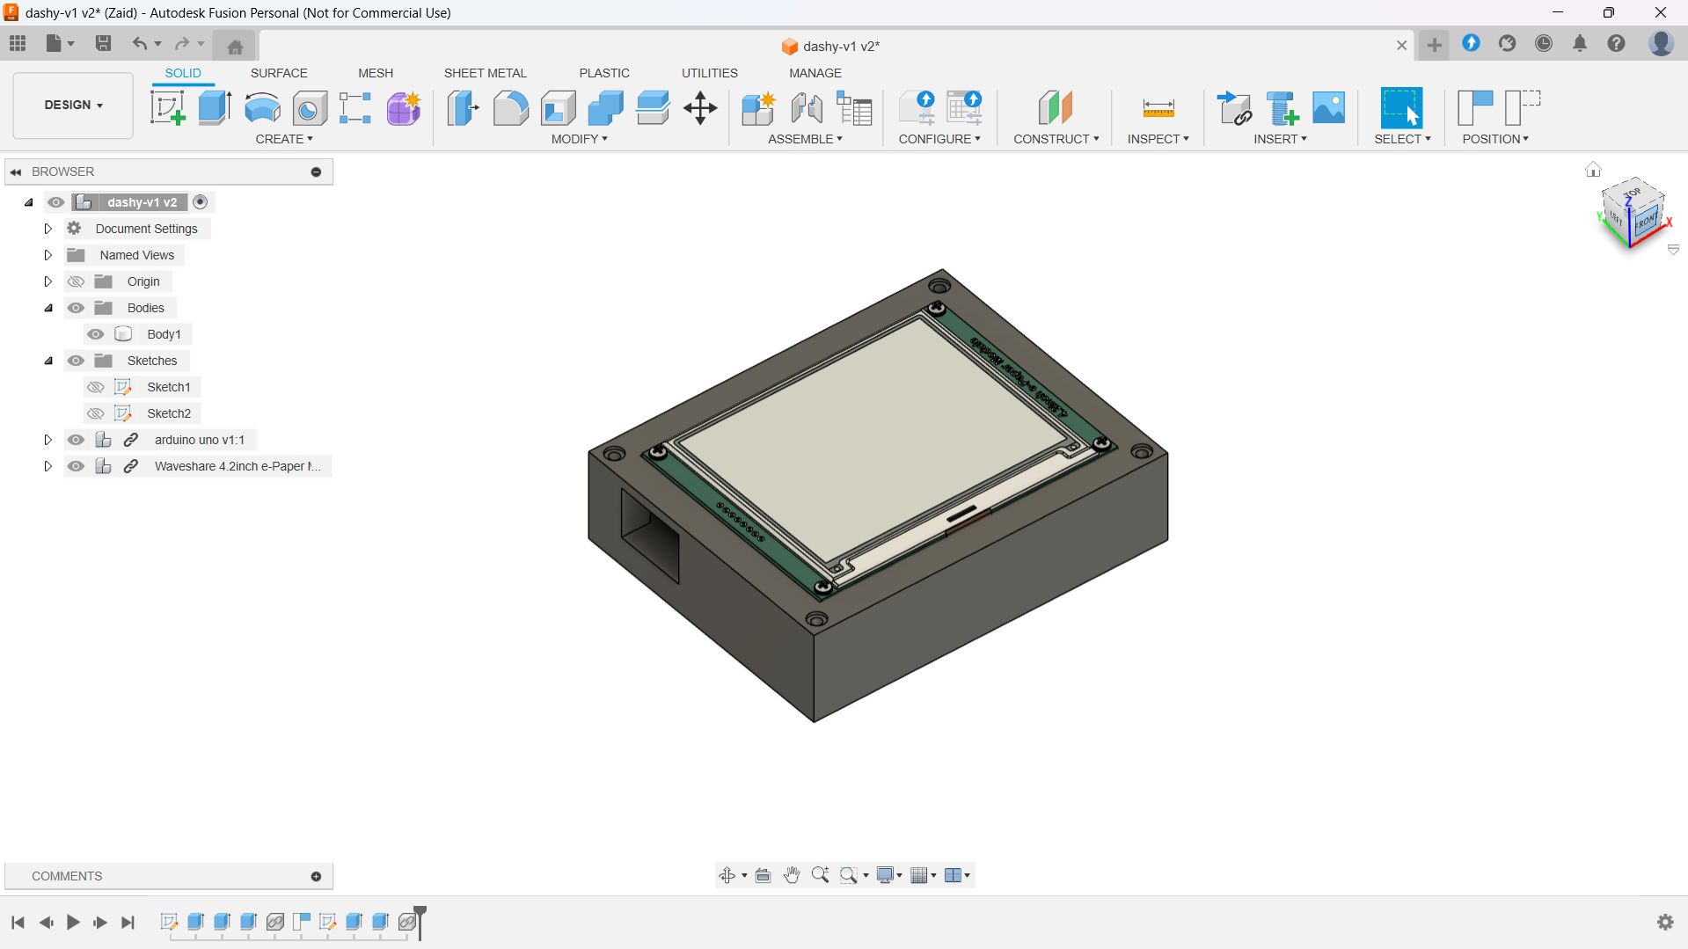This screenshot has height=949, width=1688.
Task: Click the Pan hand icon in navigation bar
Action: pos(792,875)
